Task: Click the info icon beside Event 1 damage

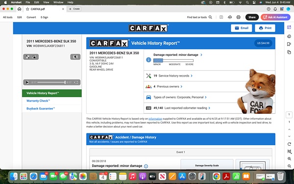Action: [146, 166]
